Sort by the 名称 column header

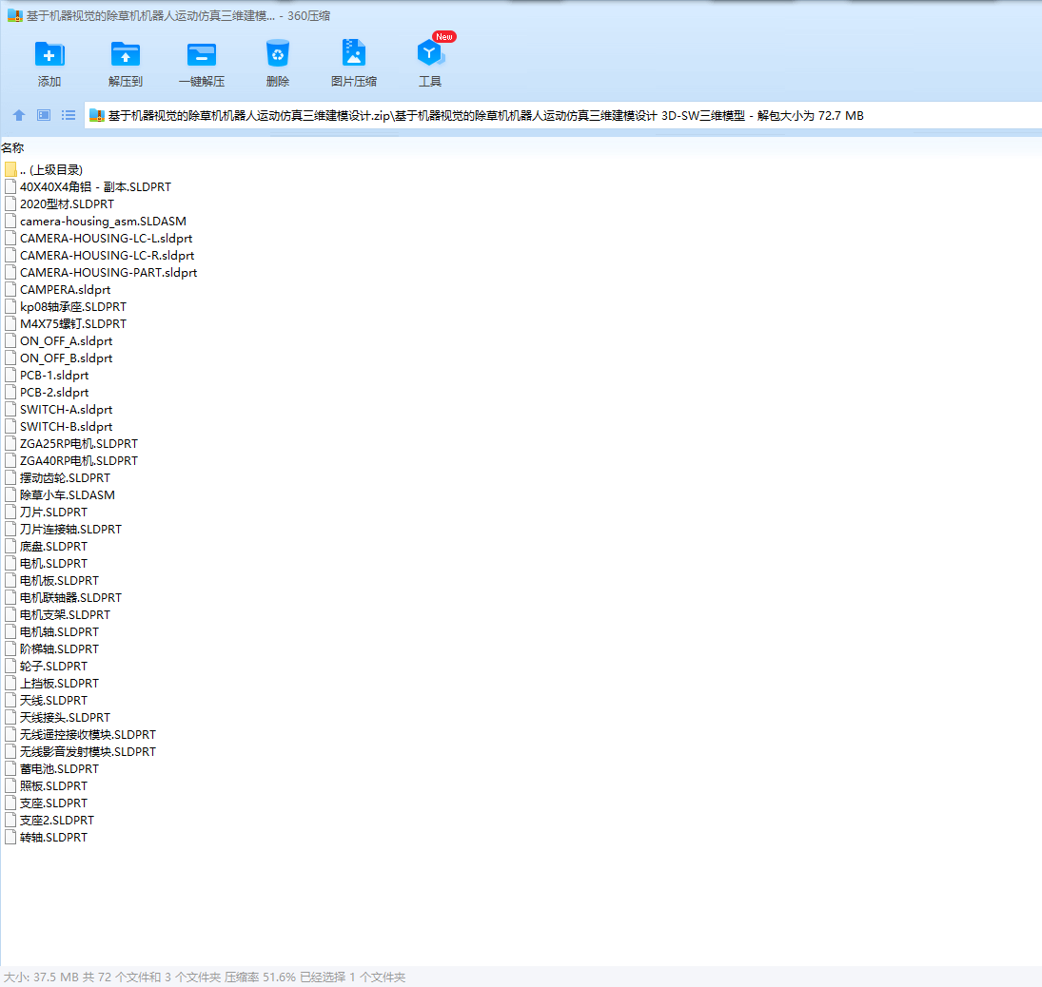[x=12, y=147]
